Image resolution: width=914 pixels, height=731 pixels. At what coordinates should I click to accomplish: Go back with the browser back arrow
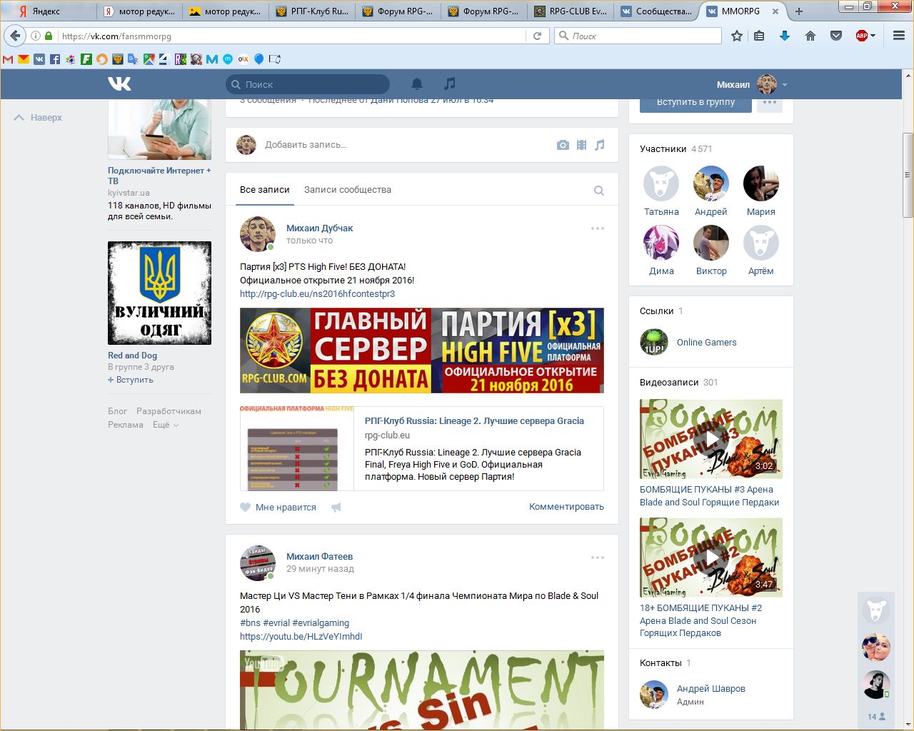[16, 36]
